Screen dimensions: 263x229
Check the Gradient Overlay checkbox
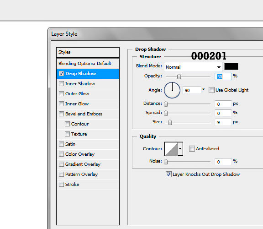61,164
